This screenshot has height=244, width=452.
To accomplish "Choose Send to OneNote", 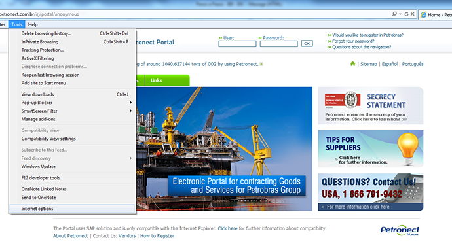I will [x=73, y=198].
